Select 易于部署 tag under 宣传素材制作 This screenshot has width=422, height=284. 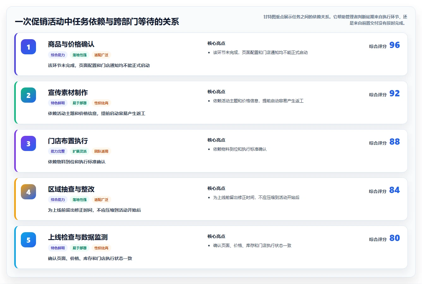coord(80,103)
